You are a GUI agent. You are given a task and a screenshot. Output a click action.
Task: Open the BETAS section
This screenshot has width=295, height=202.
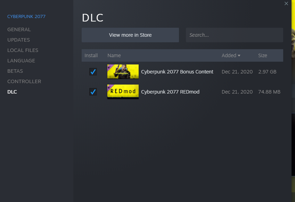15,71
